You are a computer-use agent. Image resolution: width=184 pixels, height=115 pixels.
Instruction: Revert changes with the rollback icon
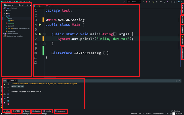coord(175,2)
